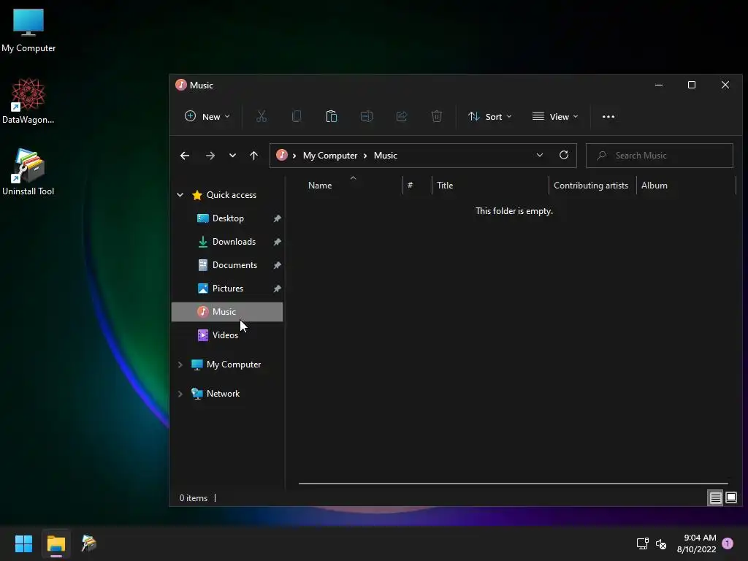Select Desktop in Quick access
748x561 pixels.
pos(227,218)
